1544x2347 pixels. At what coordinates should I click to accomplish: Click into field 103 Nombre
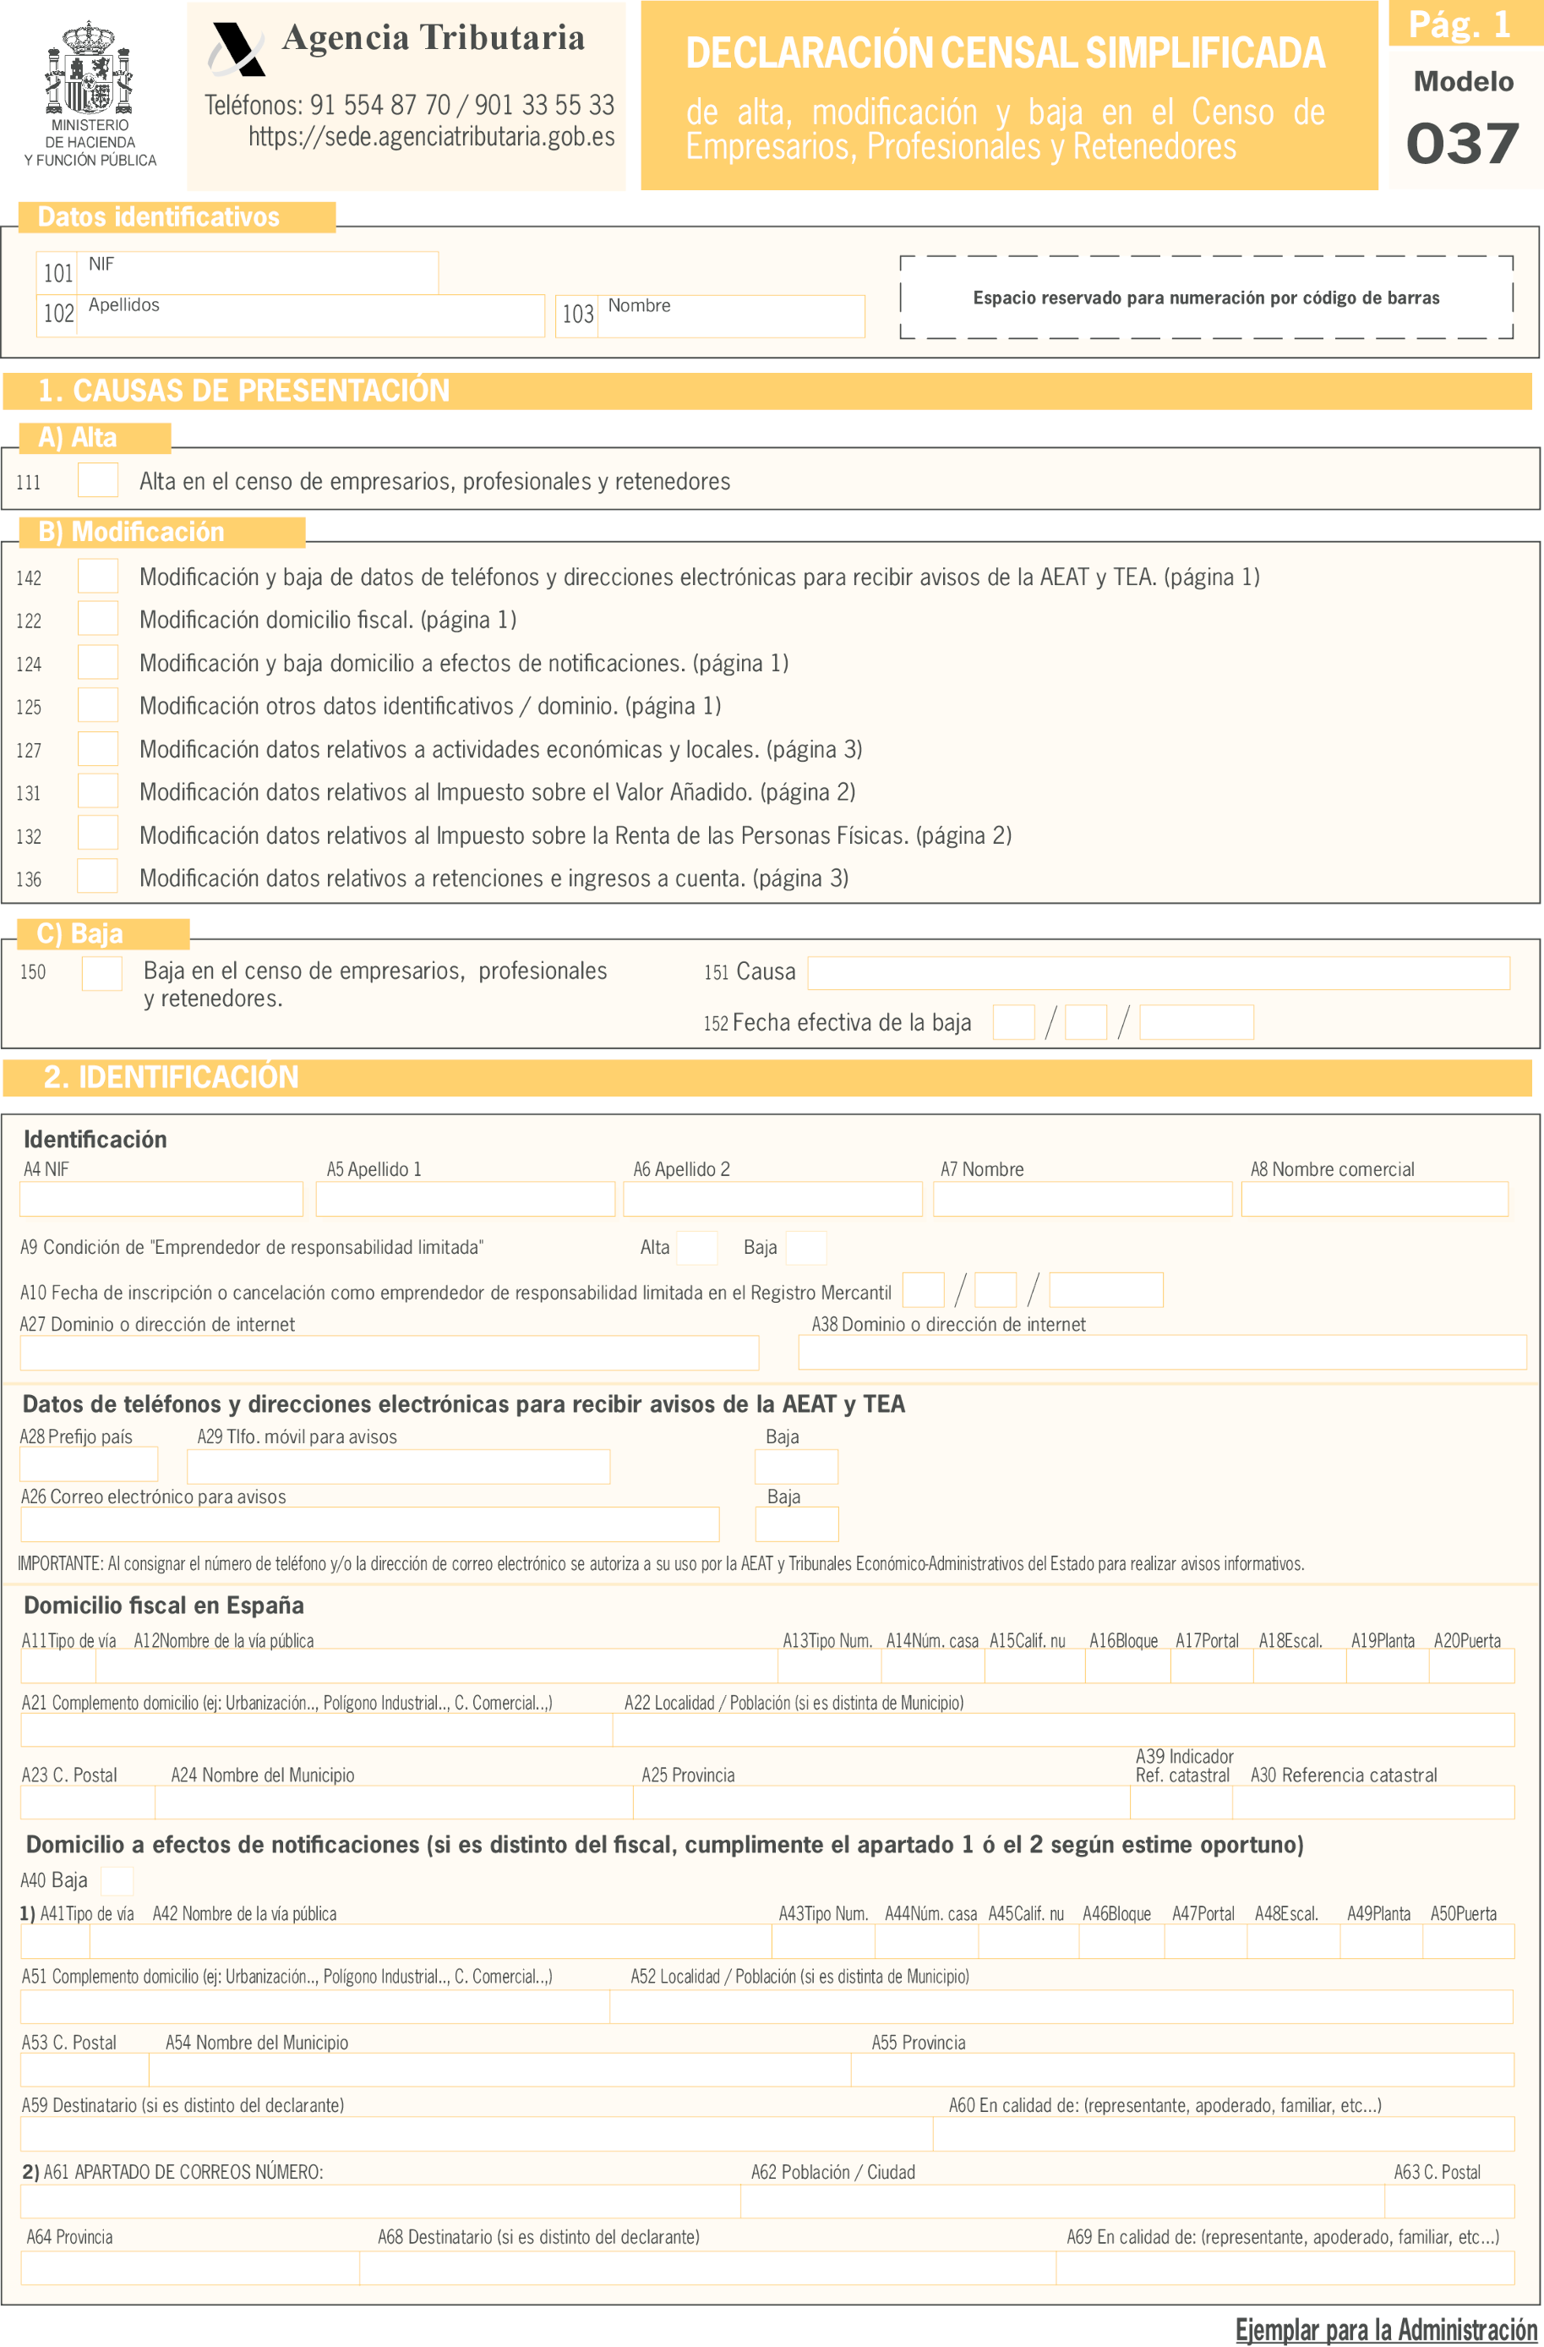pyautogui.click(x=730, y=316)
